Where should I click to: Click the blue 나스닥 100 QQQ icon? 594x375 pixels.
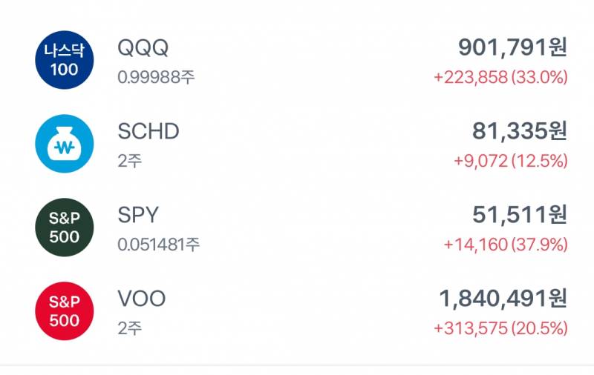65,60
